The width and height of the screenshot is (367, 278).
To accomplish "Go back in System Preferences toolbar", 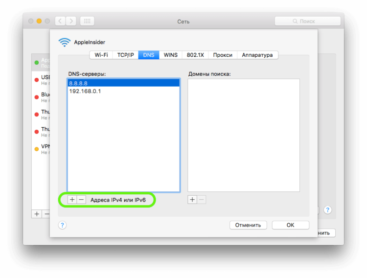I will tap(60, 21).
